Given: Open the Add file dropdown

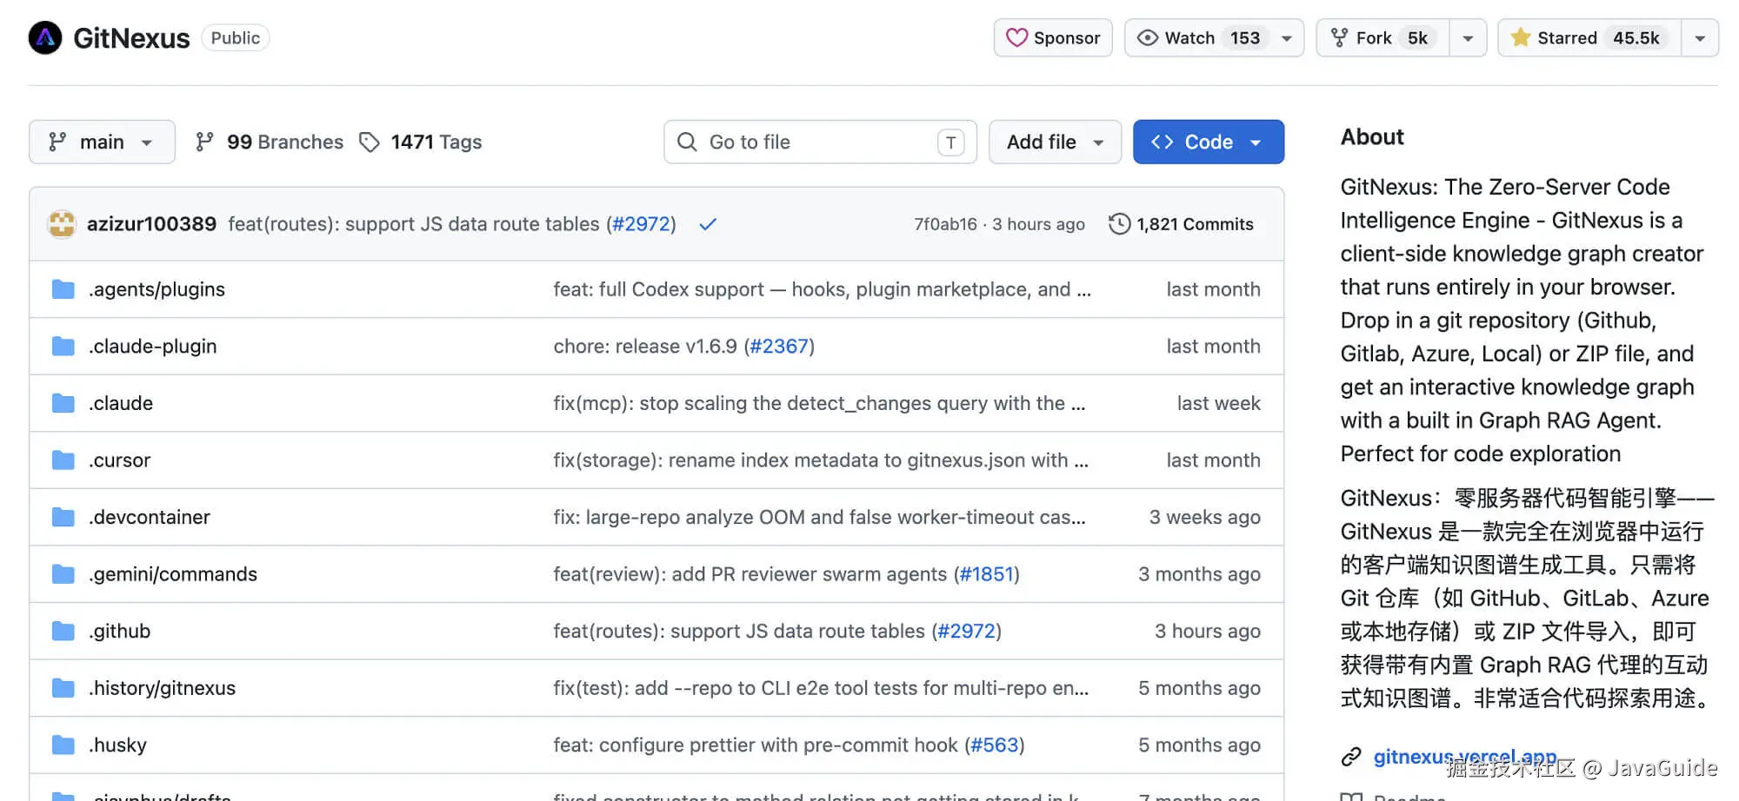Looking at the screenshot, I should pos(1055,142).
